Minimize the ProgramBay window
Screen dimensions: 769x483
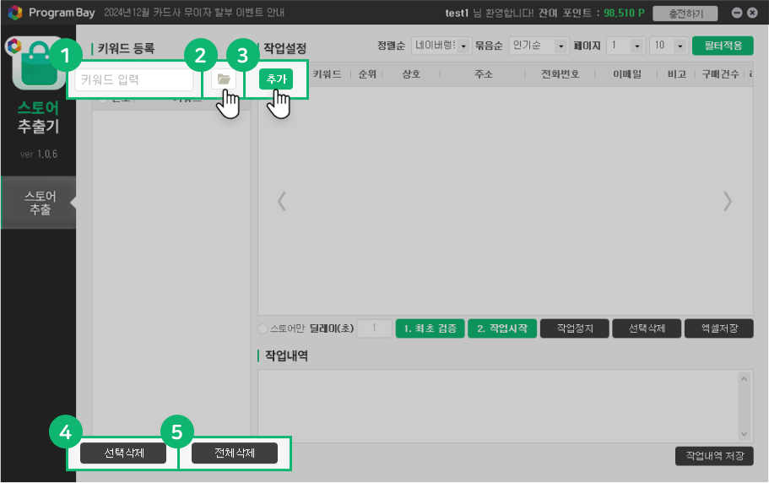737,14
